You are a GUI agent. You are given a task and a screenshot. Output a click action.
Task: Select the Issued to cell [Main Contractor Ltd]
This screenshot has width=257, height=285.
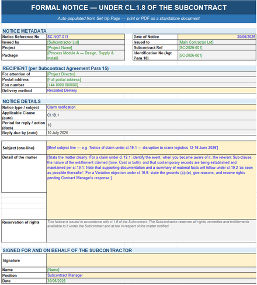tap(217, 42)
